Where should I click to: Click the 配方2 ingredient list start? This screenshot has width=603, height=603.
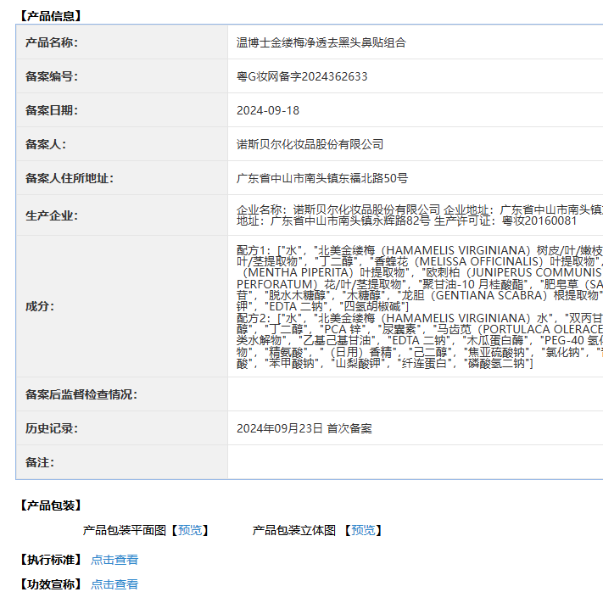(252, 318)
